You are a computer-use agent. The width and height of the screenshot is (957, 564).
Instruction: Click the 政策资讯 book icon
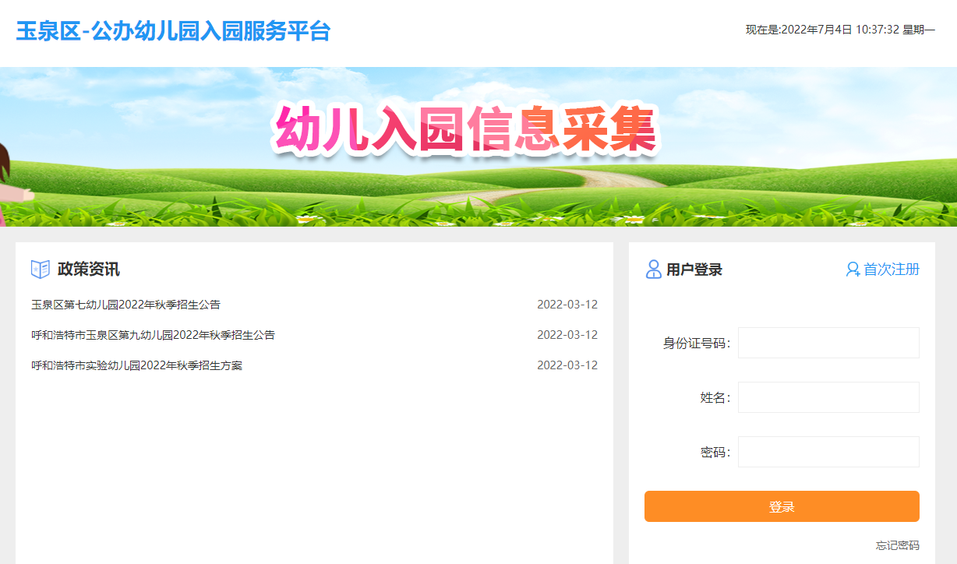pyautogui.click(x=40, y=270)
